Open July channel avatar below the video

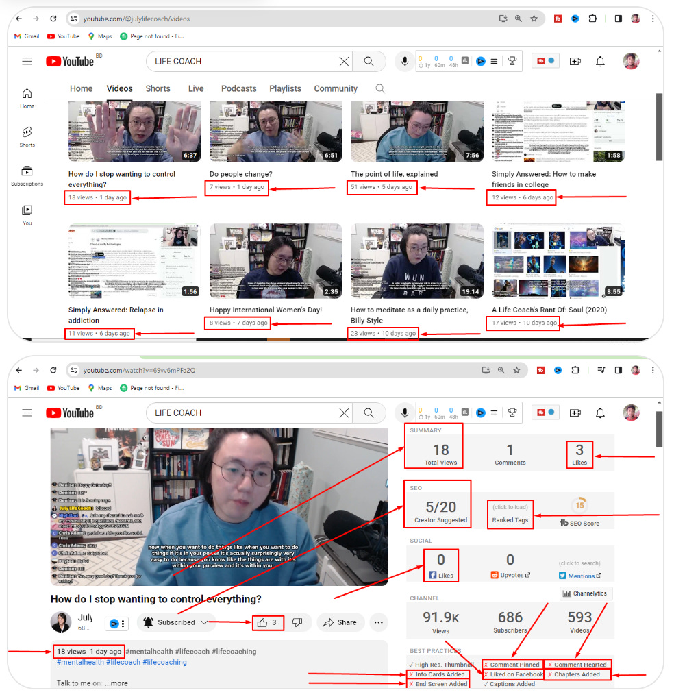61,622
